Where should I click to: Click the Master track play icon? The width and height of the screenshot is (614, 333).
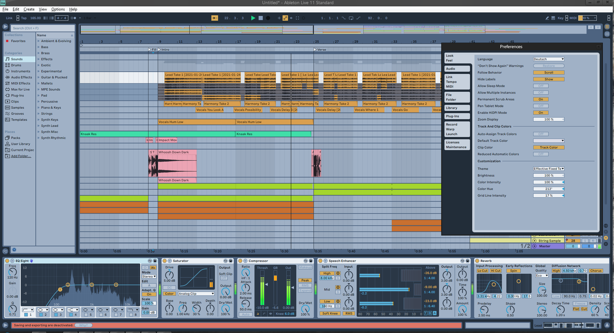534,246
